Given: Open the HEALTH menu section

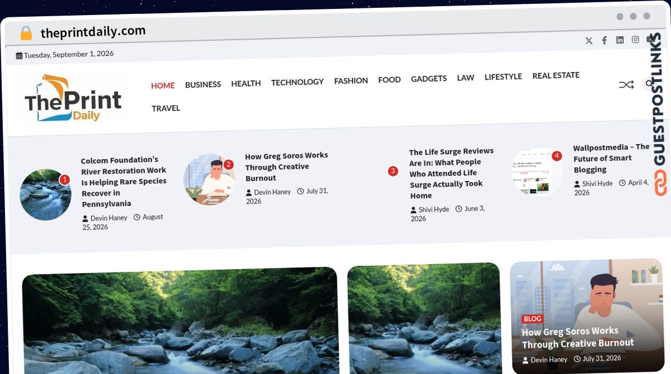Looking at the screenshot, I should 246,83.
